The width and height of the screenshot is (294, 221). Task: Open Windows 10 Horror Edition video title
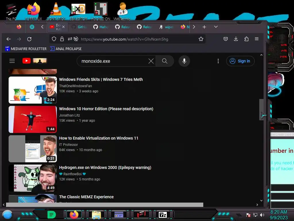[106, 109]
